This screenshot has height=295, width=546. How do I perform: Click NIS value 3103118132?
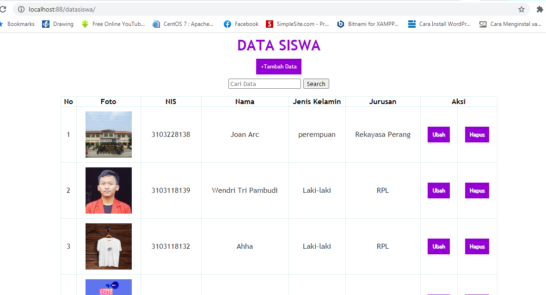[x=171, y=246]
